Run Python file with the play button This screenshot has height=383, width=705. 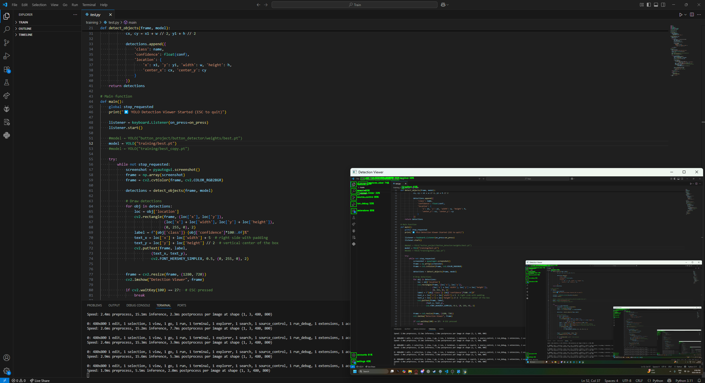[x=680, y=15]
